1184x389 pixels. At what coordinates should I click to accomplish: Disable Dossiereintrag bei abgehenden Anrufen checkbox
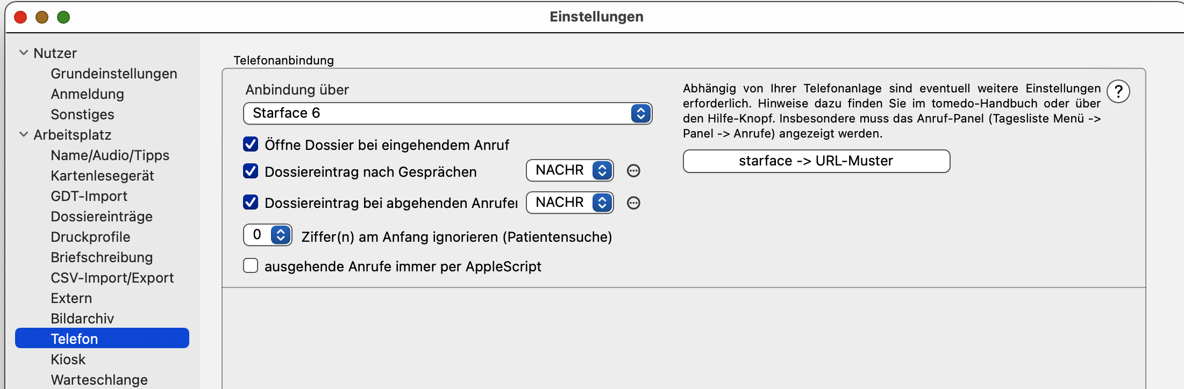[x=251, y=202]
